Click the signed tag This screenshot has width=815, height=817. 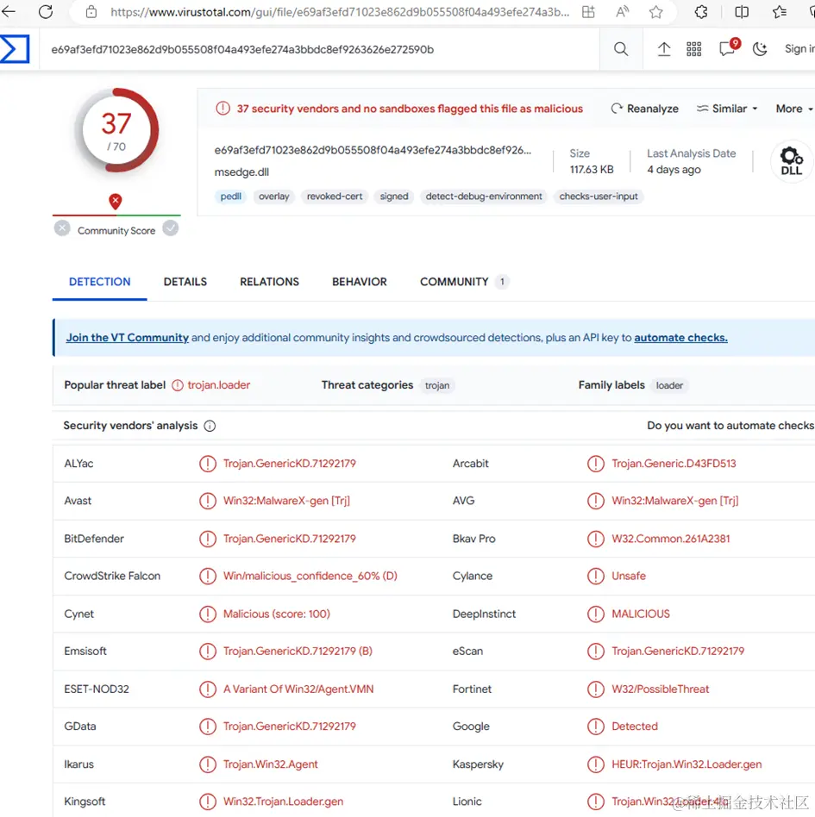pyautogui.click(x=393, y=196)
